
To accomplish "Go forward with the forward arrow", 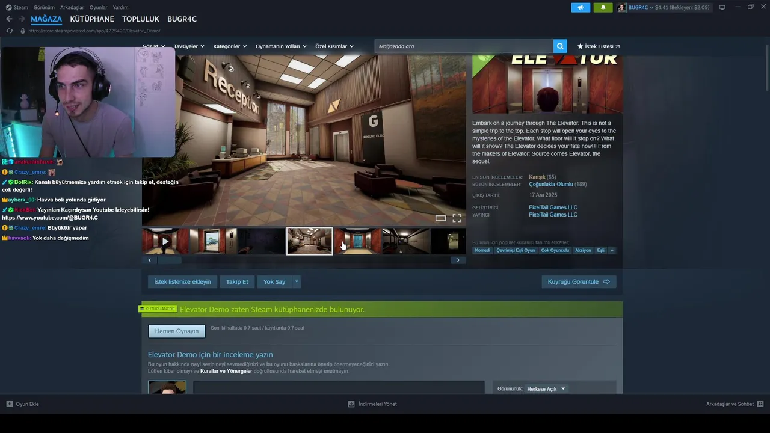I will 22,19.
